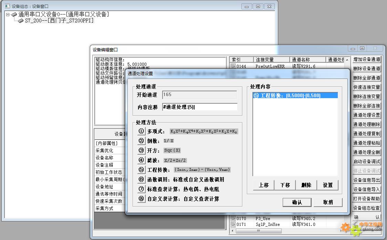Select the 初始工作状态 property row

pyautogui.click(x=110, y=172)
